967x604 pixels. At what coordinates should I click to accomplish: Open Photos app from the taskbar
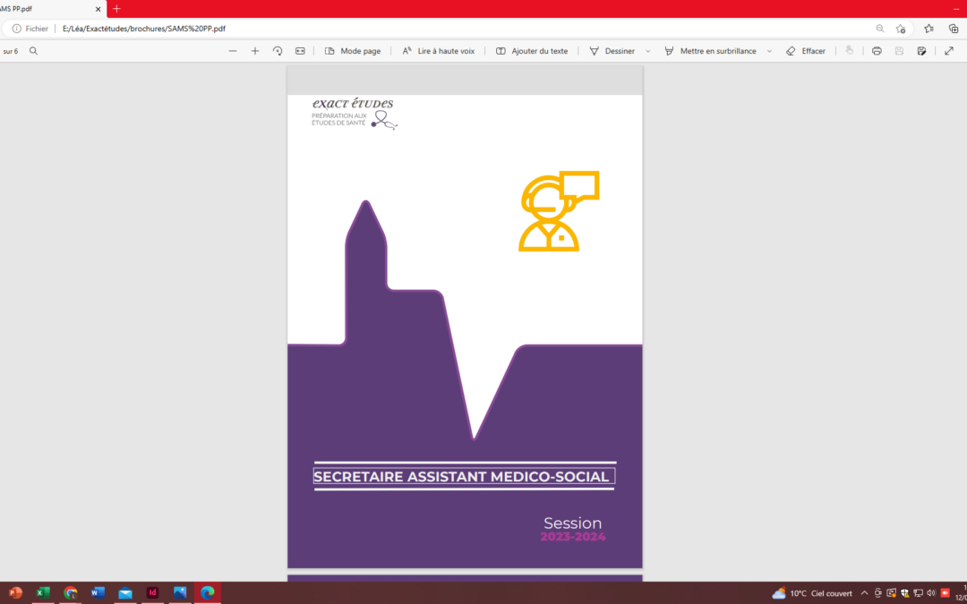pyautogui.click(x=180, y=593)
